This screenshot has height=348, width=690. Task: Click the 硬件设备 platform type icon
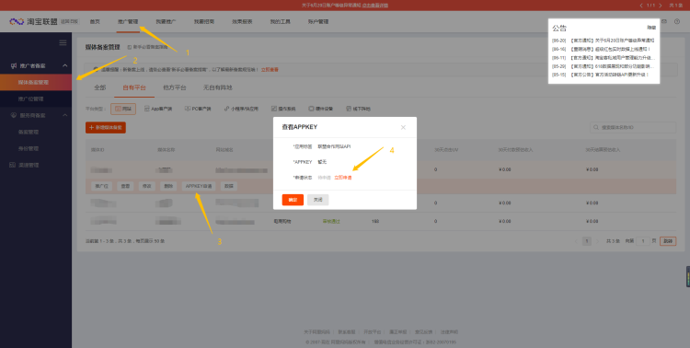pos(311,109)
